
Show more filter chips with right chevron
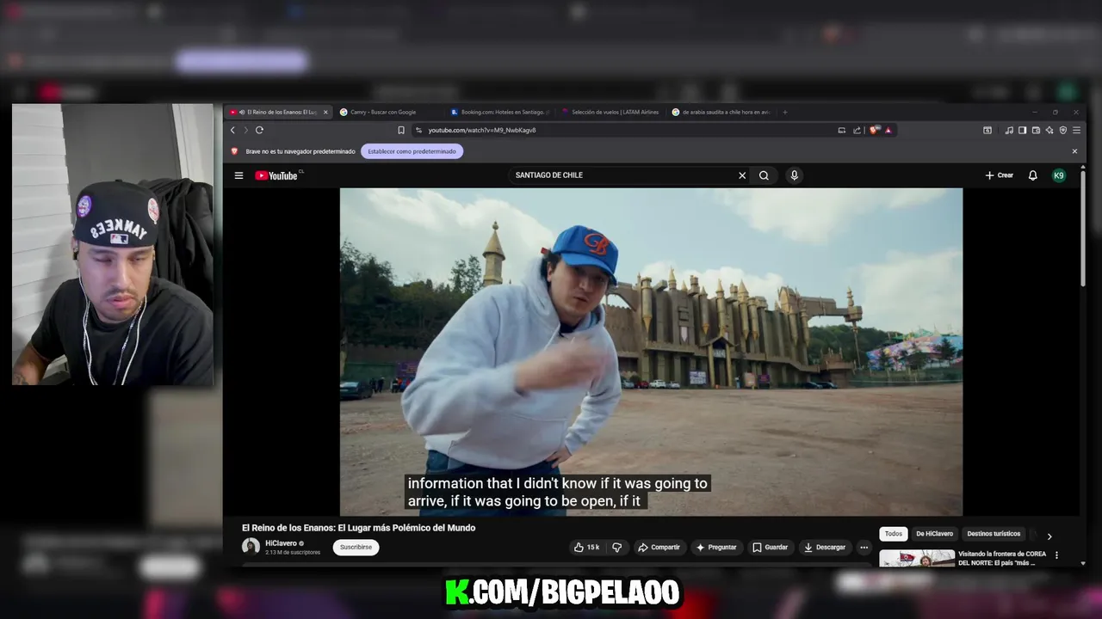1049,536
